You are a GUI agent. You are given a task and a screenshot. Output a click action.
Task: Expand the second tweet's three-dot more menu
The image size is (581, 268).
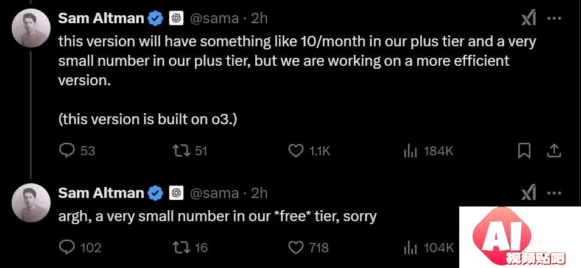pos(554,192)
